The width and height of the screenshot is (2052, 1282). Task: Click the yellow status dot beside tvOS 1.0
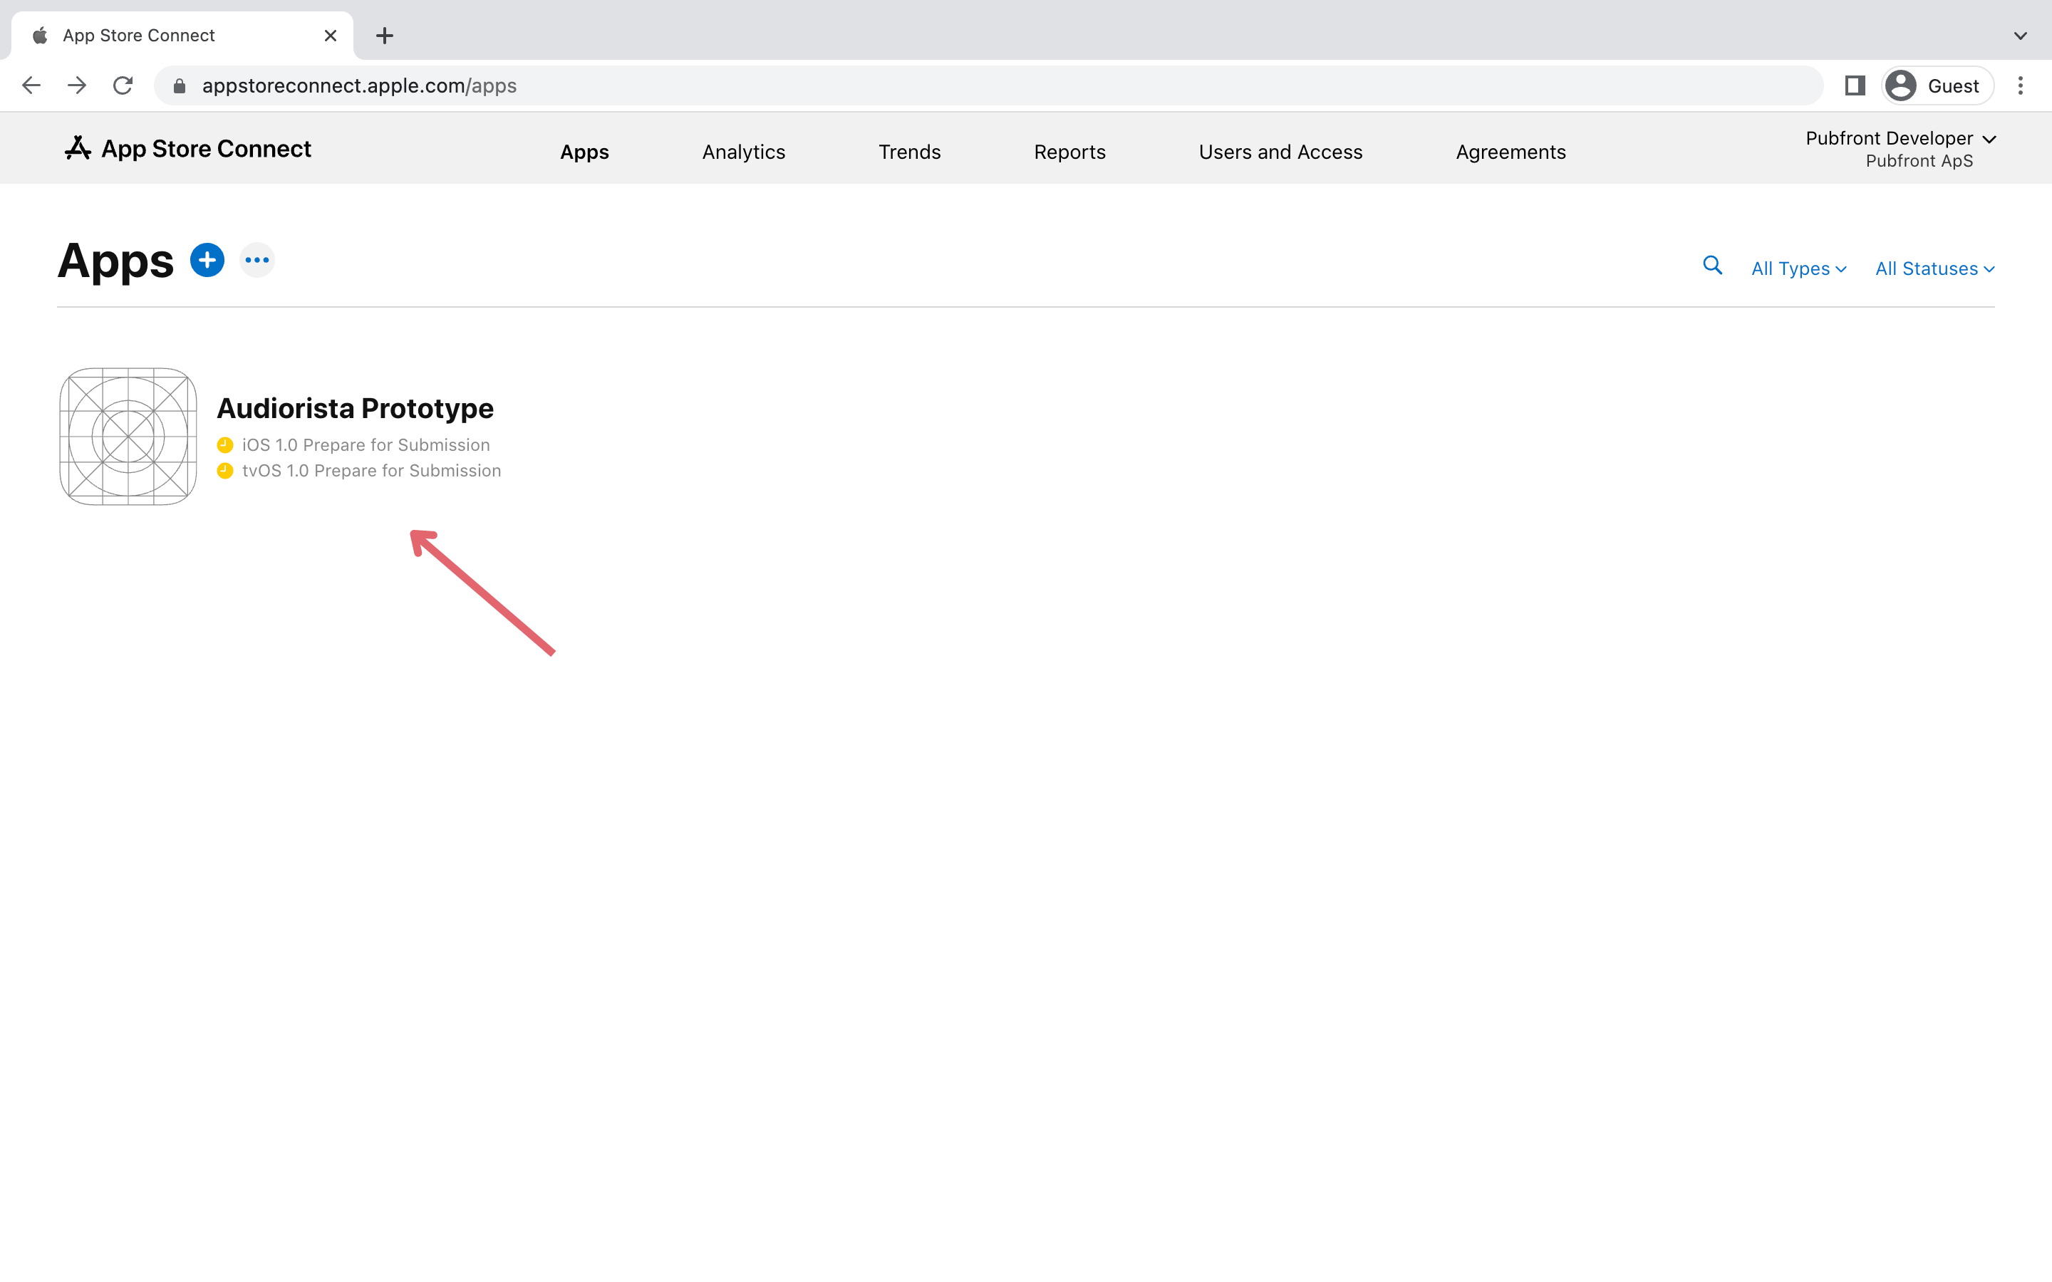click(x=224, y=471)
